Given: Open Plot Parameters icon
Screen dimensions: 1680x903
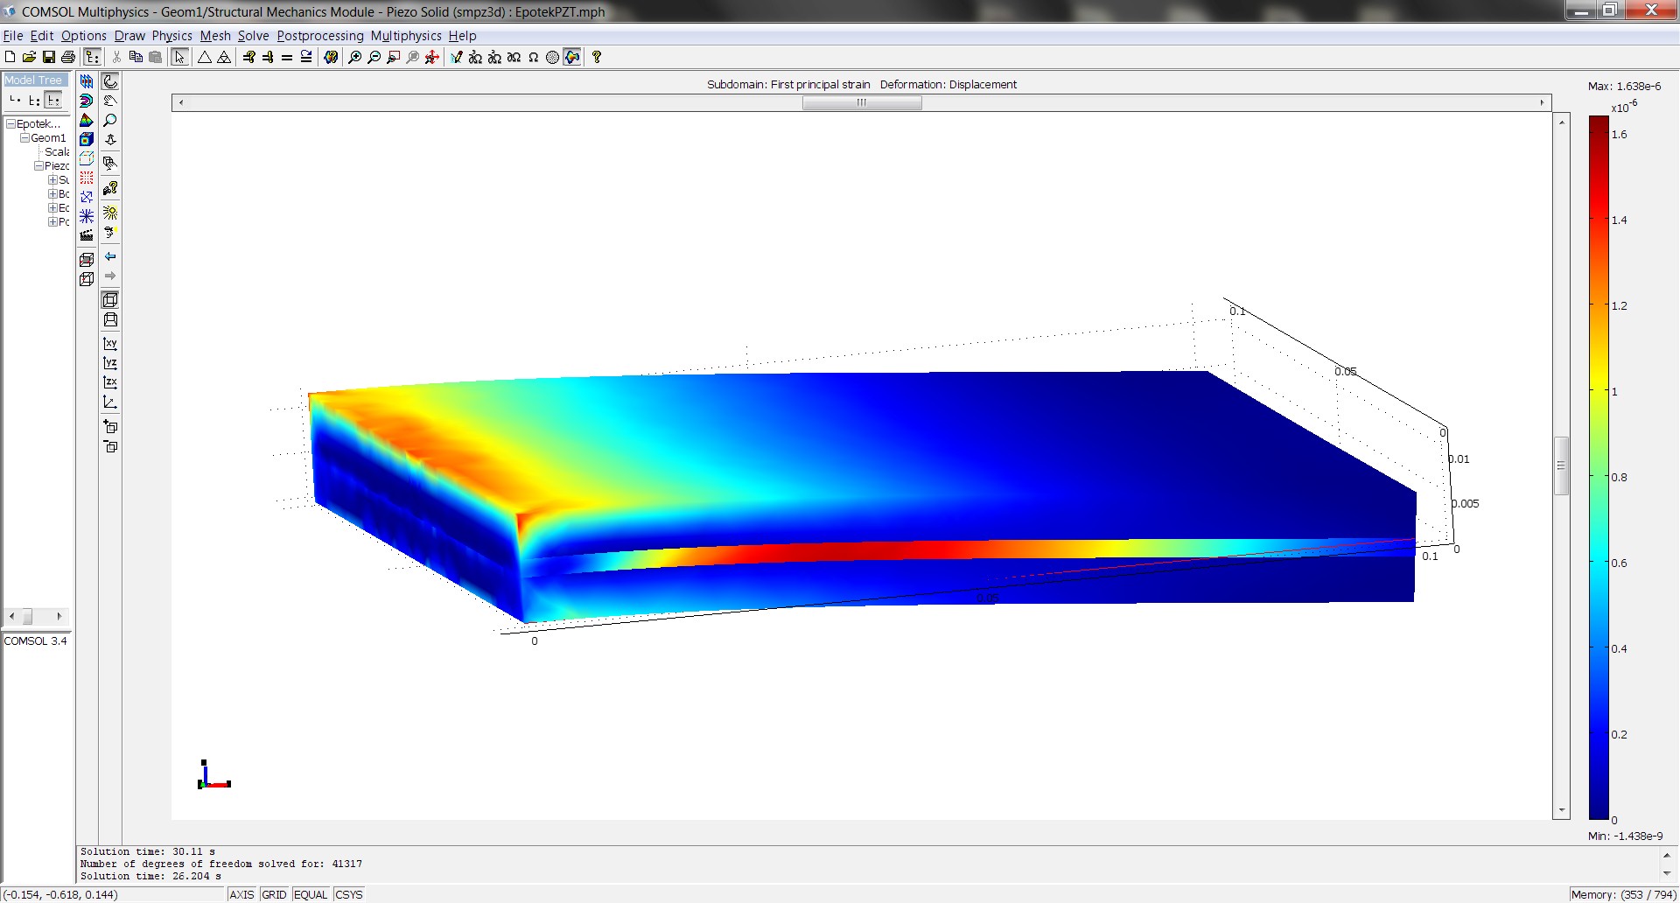Looking at the screenshot, I should pyautogui.click(x=331, y=57).
